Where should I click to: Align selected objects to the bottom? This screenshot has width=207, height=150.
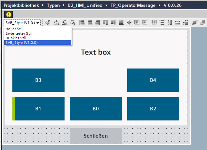click(121, 22)
